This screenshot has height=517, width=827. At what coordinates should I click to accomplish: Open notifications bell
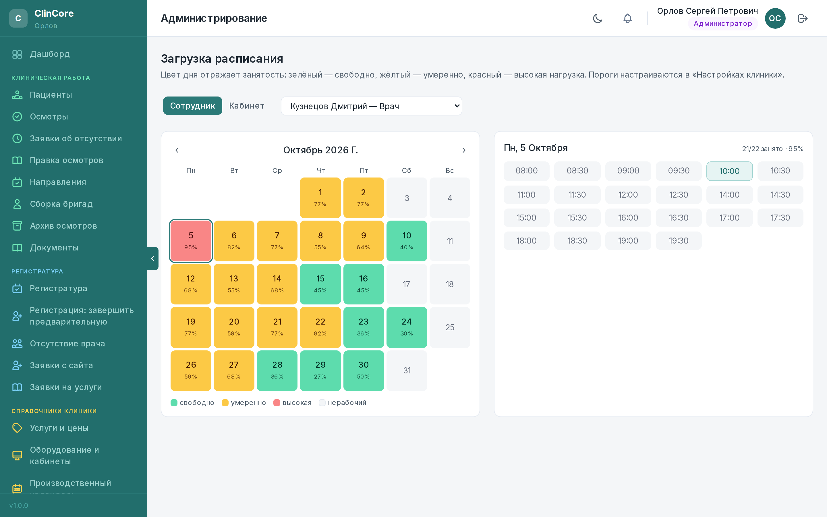pos(627,18)
